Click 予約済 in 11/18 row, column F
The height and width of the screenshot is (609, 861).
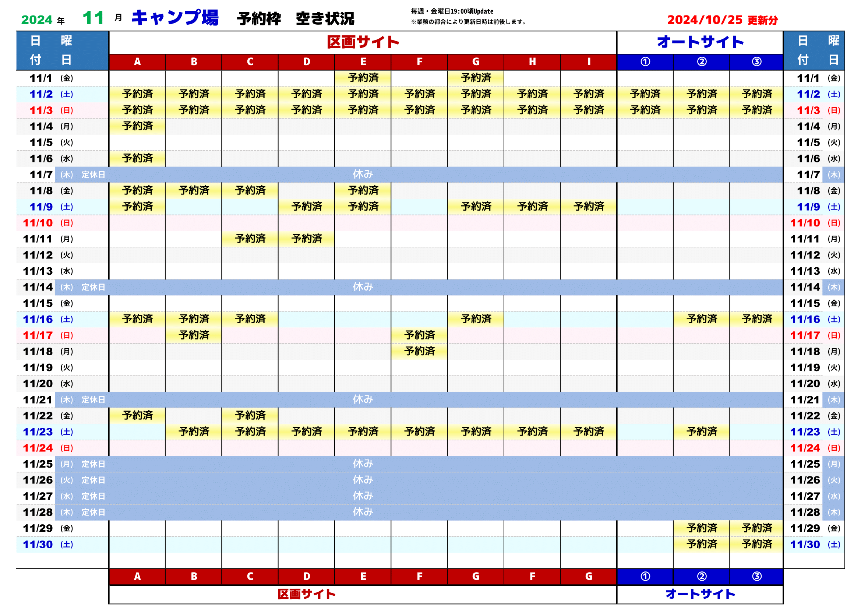tap(419, 351)
